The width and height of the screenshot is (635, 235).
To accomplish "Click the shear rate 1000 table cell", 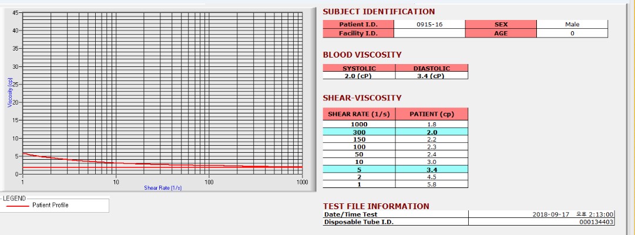I will click(360, 125).
